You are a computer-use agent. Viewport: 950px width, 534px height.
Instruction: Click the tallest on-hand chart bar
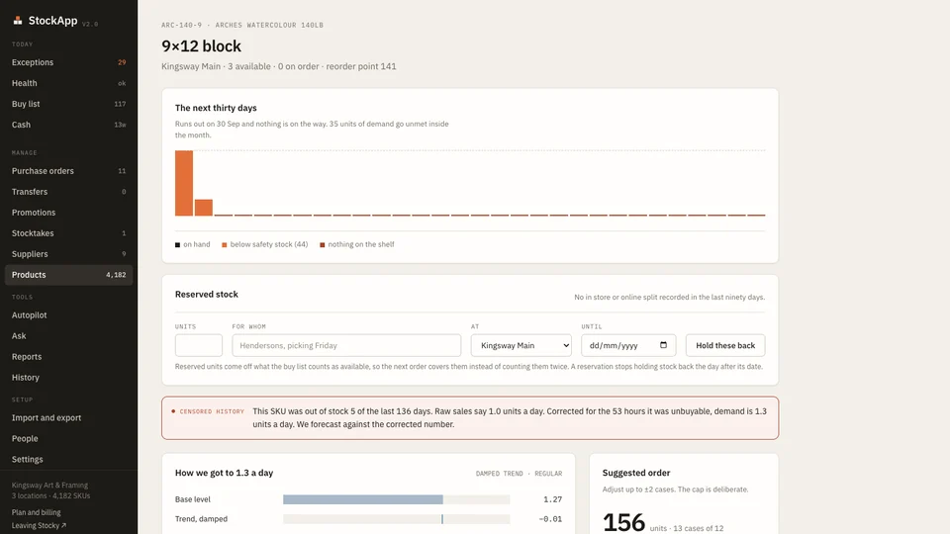point(184,183)
